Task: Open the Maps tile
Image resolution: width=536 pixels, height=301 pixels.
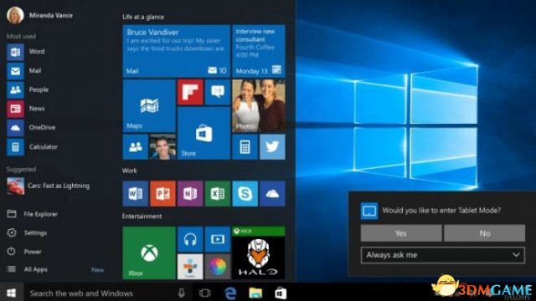Action: 149,106
